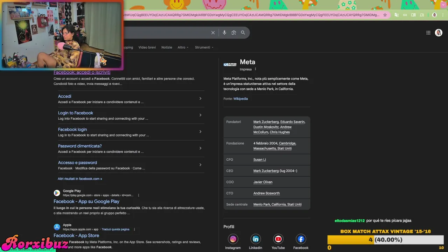448x252 pixels.
Task: Open Password dimenticata? sitelink
Action: [x=80, y=146]
